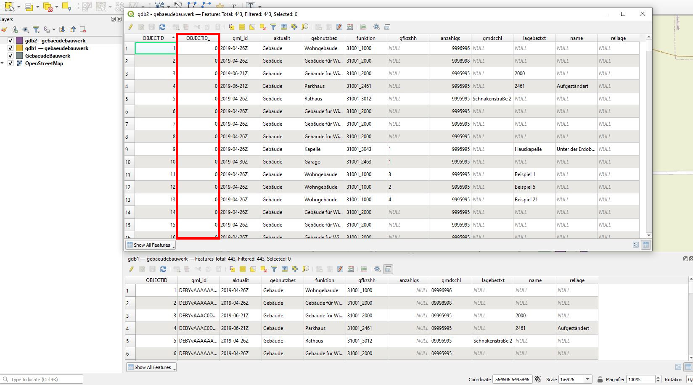Invert the current feature selection
The image size is (693, 385).
(252, 27)
